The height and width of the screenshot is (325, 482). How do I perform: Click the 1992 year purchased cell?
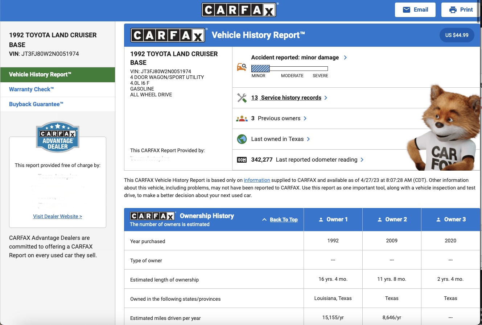click(333, 241)
